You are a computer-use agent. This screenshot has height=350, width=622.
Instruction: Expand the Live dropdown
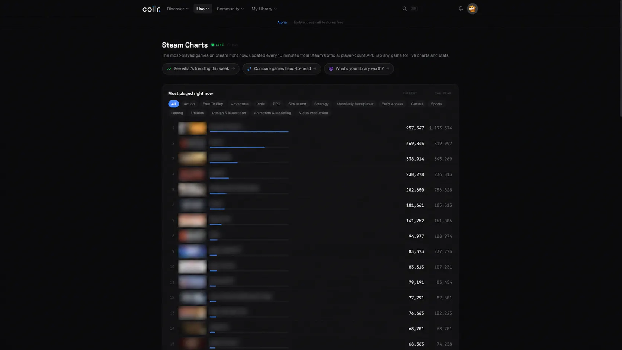click(203, 9)
